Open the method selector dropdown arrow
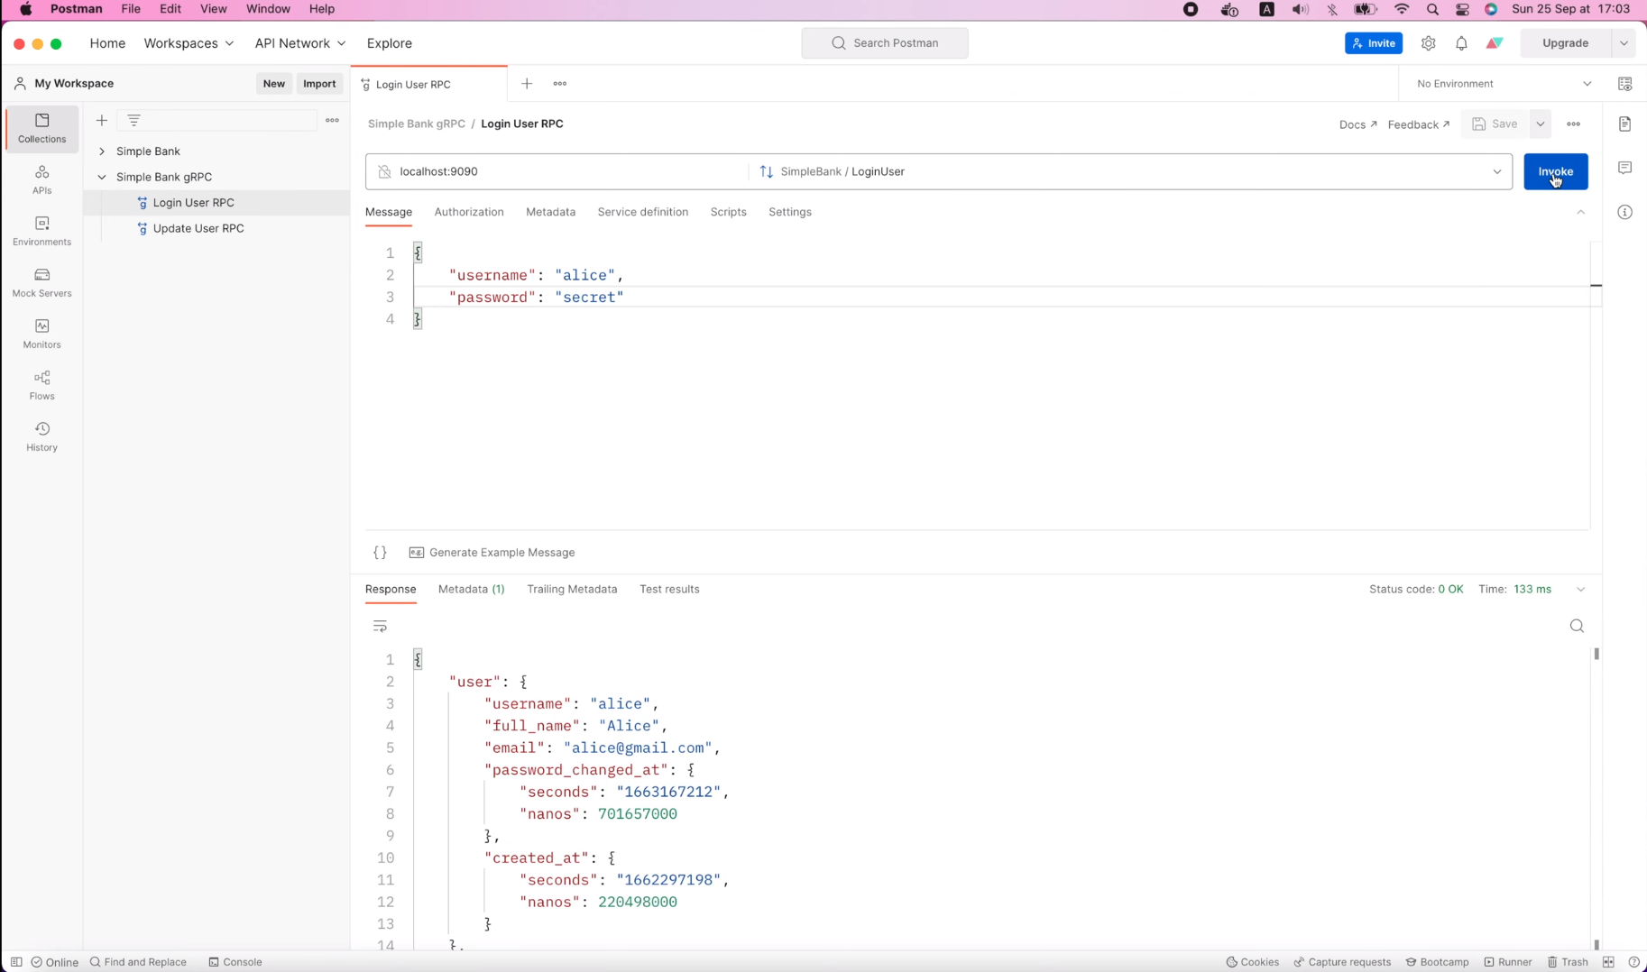Image resolution: width=1647 pixels, height=972 pixels. click(1497, 171)
